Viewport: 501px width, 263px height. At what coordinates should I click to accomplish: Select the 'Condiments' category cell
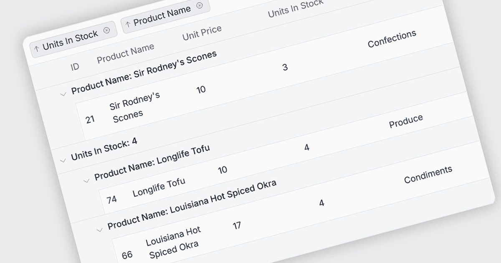pyautogui.click(x=428, y=174)
